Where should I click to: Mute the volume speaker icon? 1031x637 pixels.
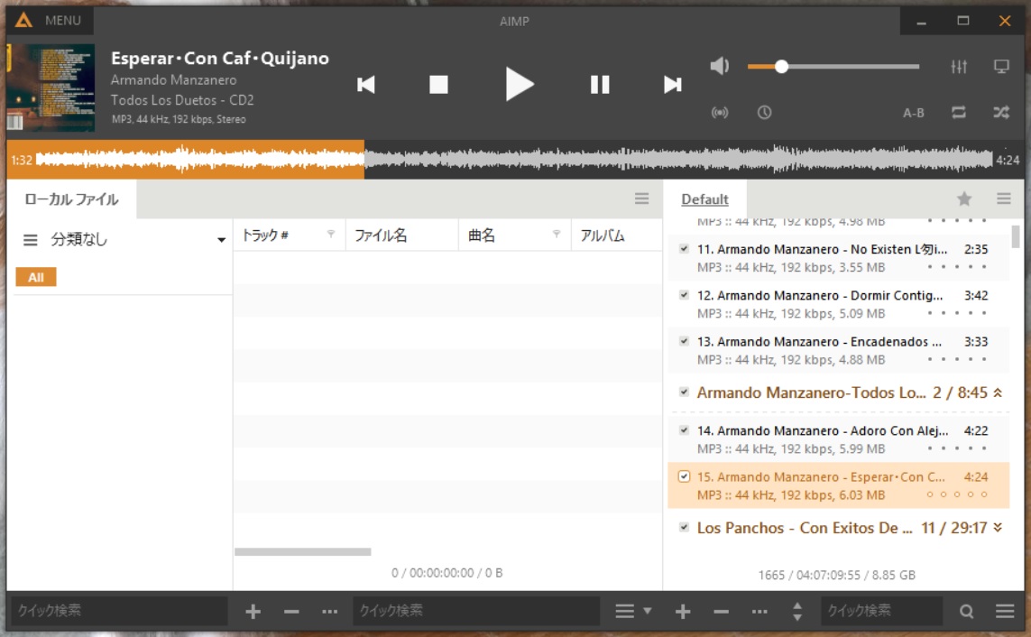[719, 66]
